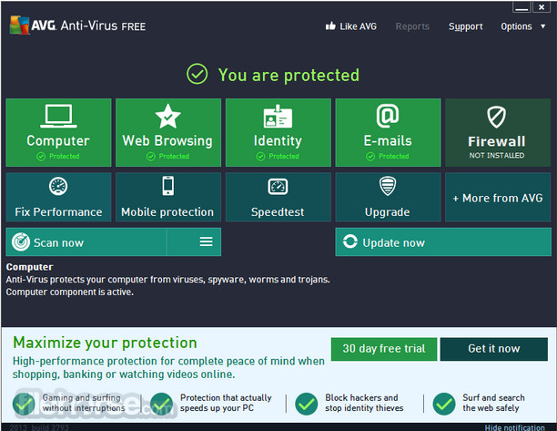Open the E-mails at-sign icon
557x431 pixels.
pos(388,116)
